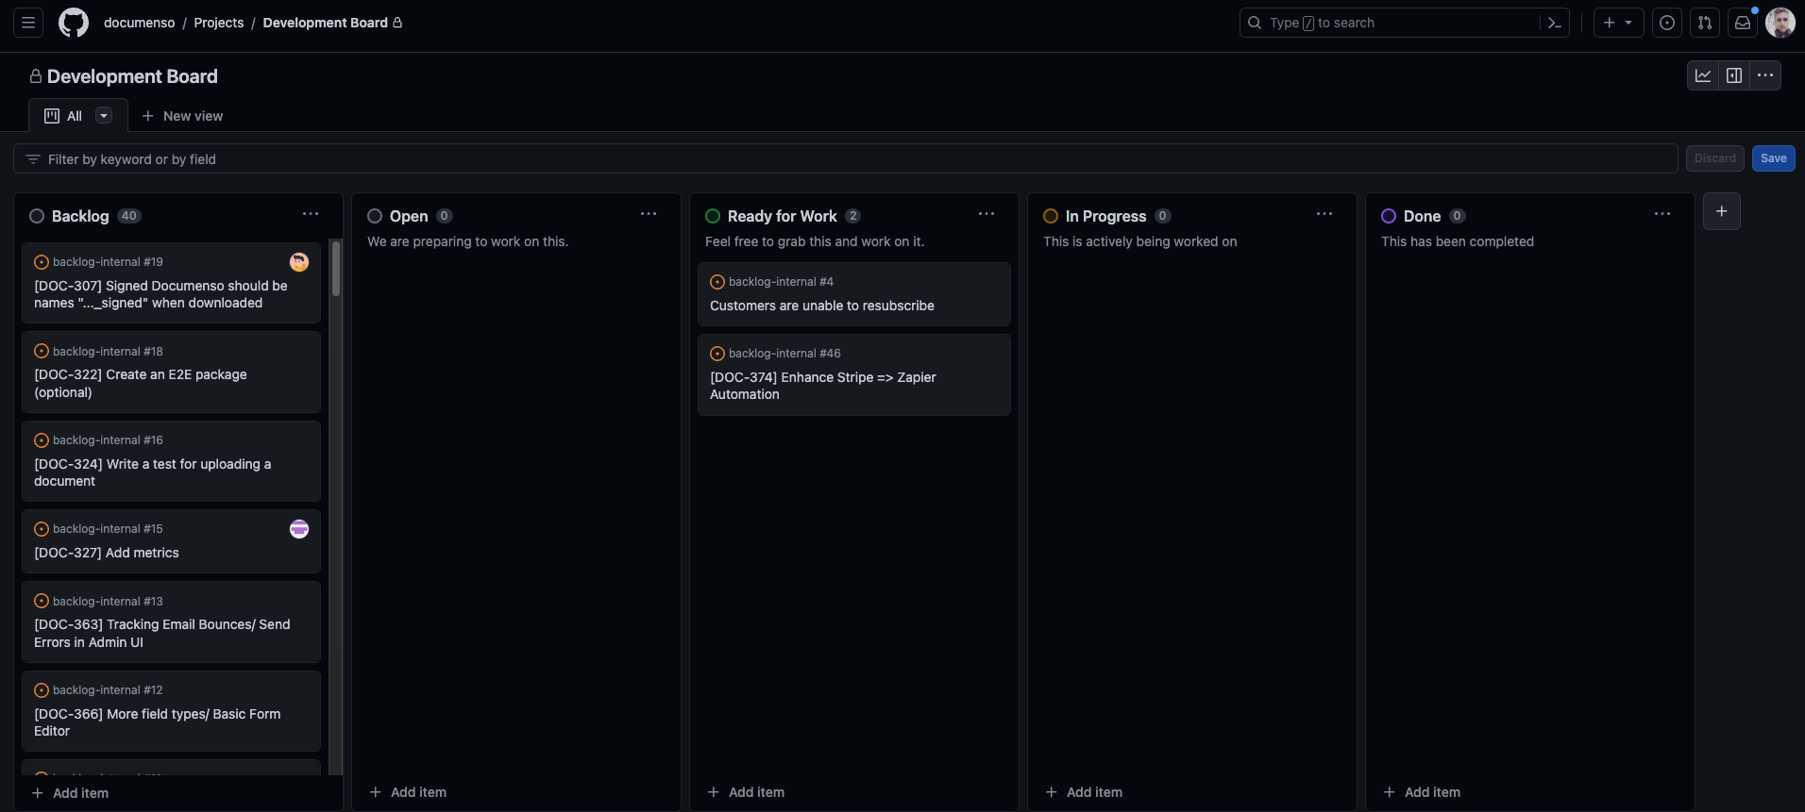Add item to In Progress column
Image resolution: width=1805 pixels, height=812 pixels.
[1085, 792]
